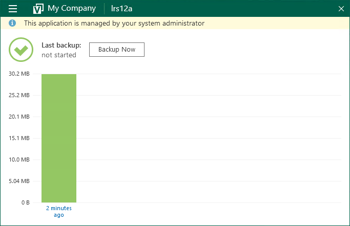Click the 0 B axis label
The height and width of the screenshot is (226, 350).
(25, 202)
